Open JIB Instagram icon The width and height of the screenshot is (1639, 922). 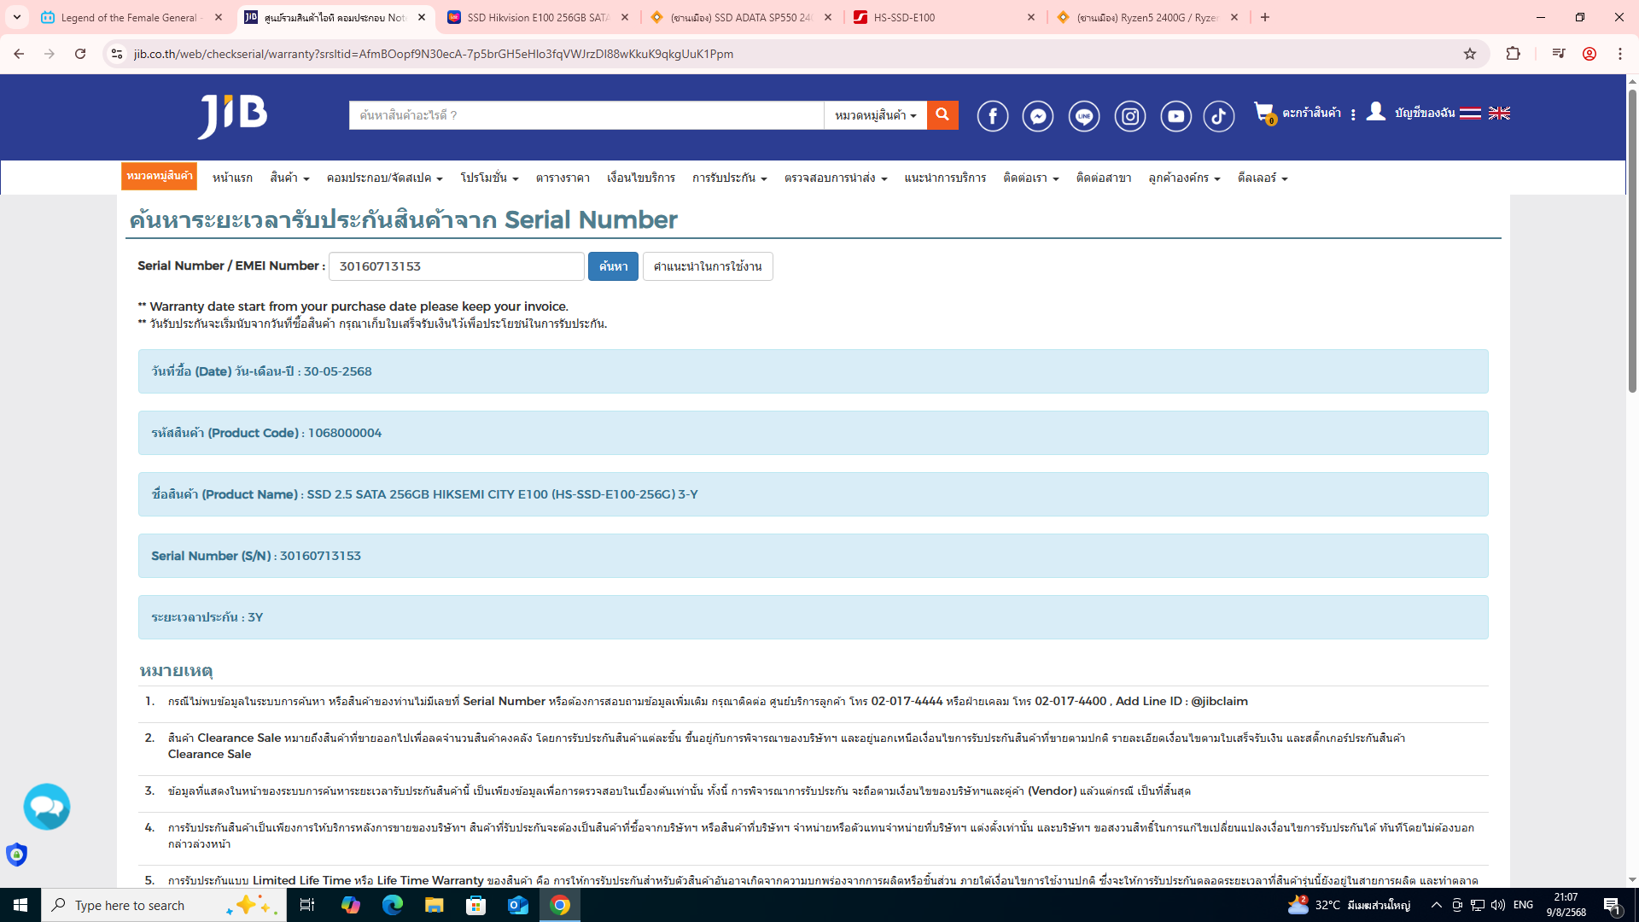[x=1130, y=116]
